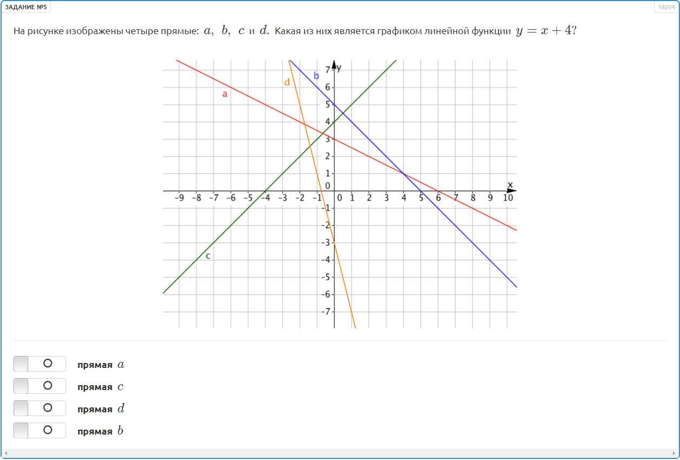
Task: Click the y-axis label on the graph
Action: click(x=339, y=68)
